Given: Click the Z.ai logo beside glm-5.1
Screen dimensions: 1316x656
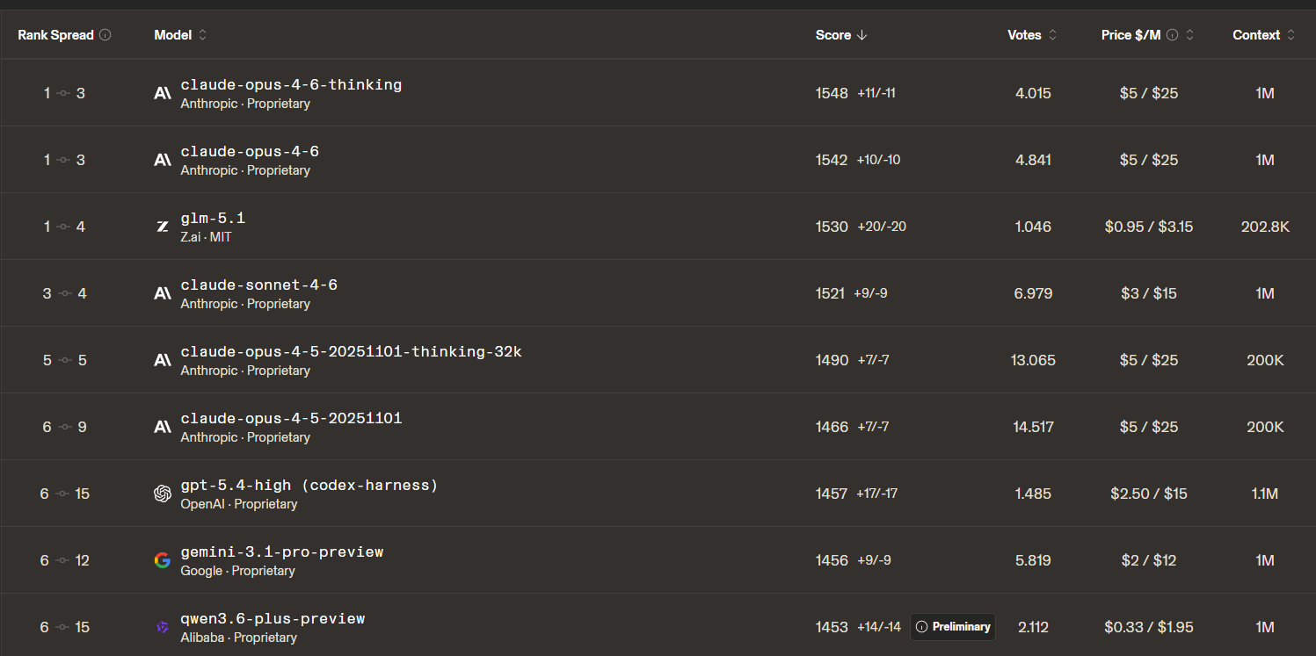Looking at the screenshot, I should point(163,227).
